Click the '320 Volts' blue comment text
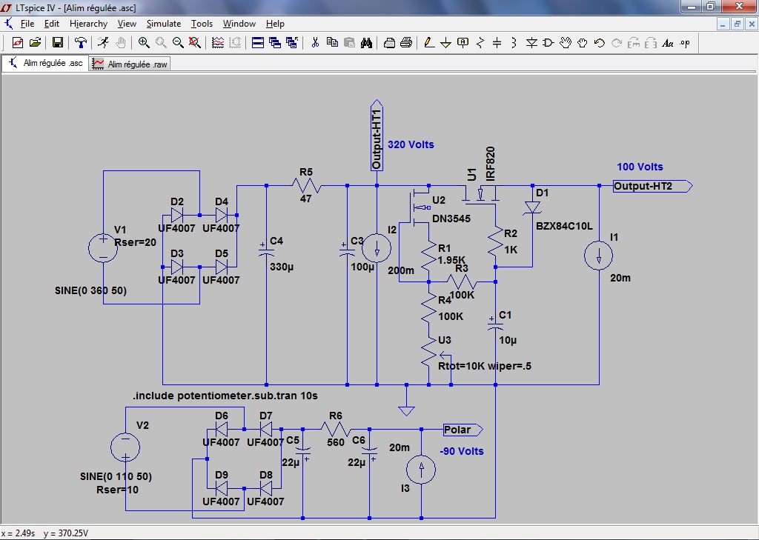The image size is (759, 540). click(411, 144)
